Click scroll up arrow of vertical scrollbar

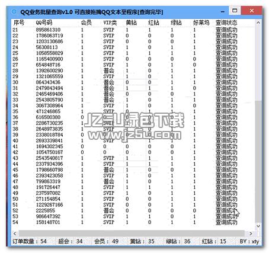[x=258, y=23]
